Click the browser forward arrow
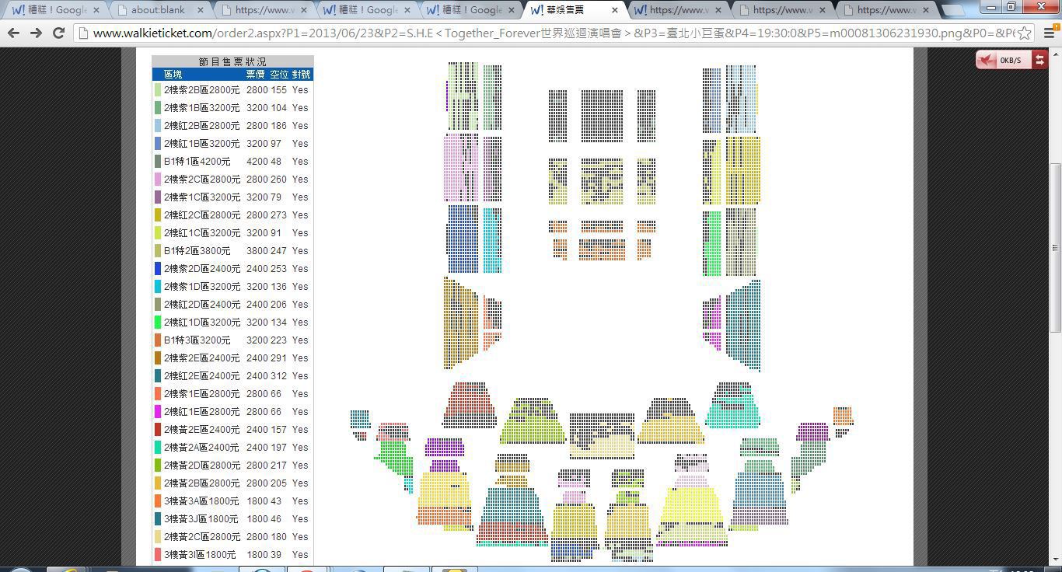The image size is (1062, 572). click(36, 33)
